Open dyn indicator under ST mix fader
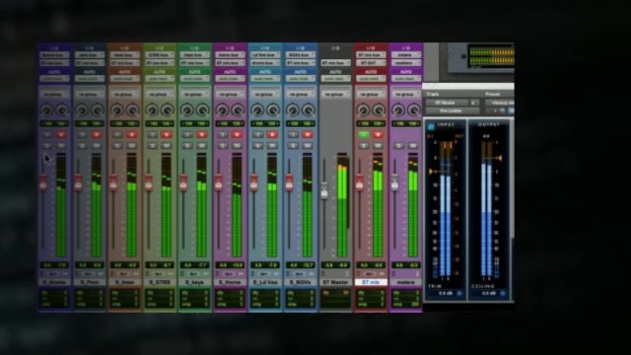 click(x=370, y=274)
